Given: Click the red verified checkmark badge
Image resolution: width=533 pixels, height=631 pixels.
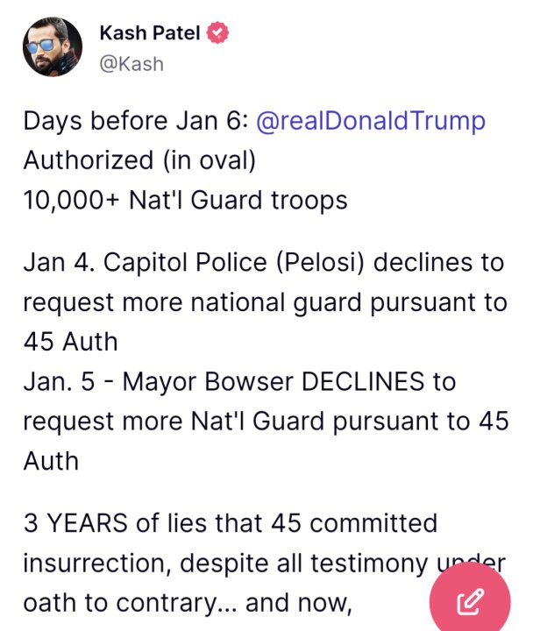Looking at the screenshot, I should 217,33.
